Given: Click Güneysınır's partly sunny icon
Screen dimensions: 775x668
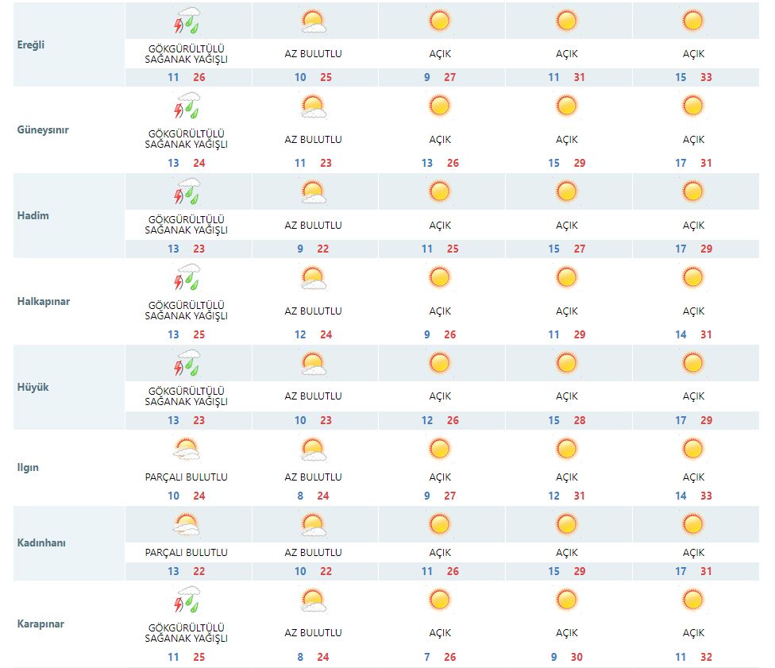Looking at the screenshot, I should tap(314, 106).
